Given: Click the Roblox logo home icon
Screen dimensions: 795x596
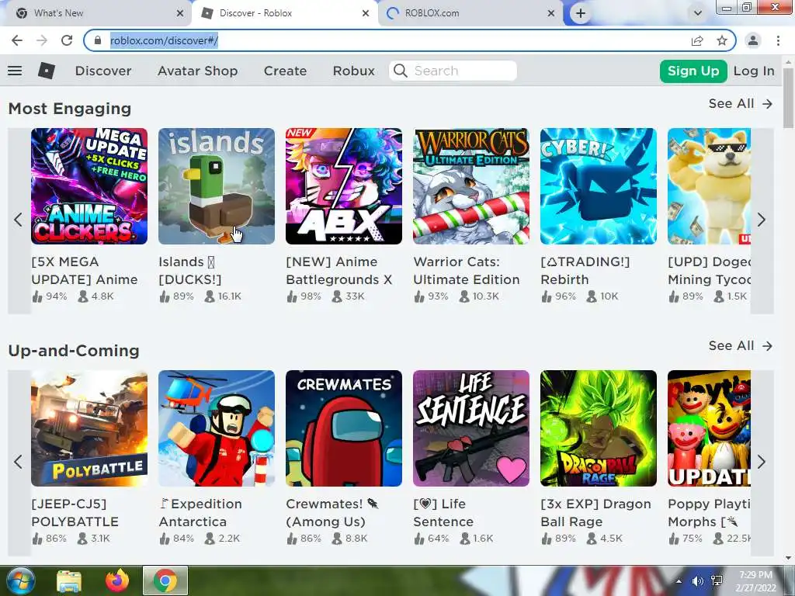Looking at the screenshot, I should coord(47,71).
